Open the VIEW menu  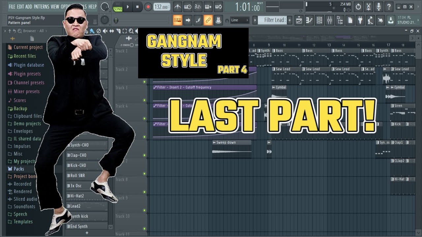tap(55, 7)
